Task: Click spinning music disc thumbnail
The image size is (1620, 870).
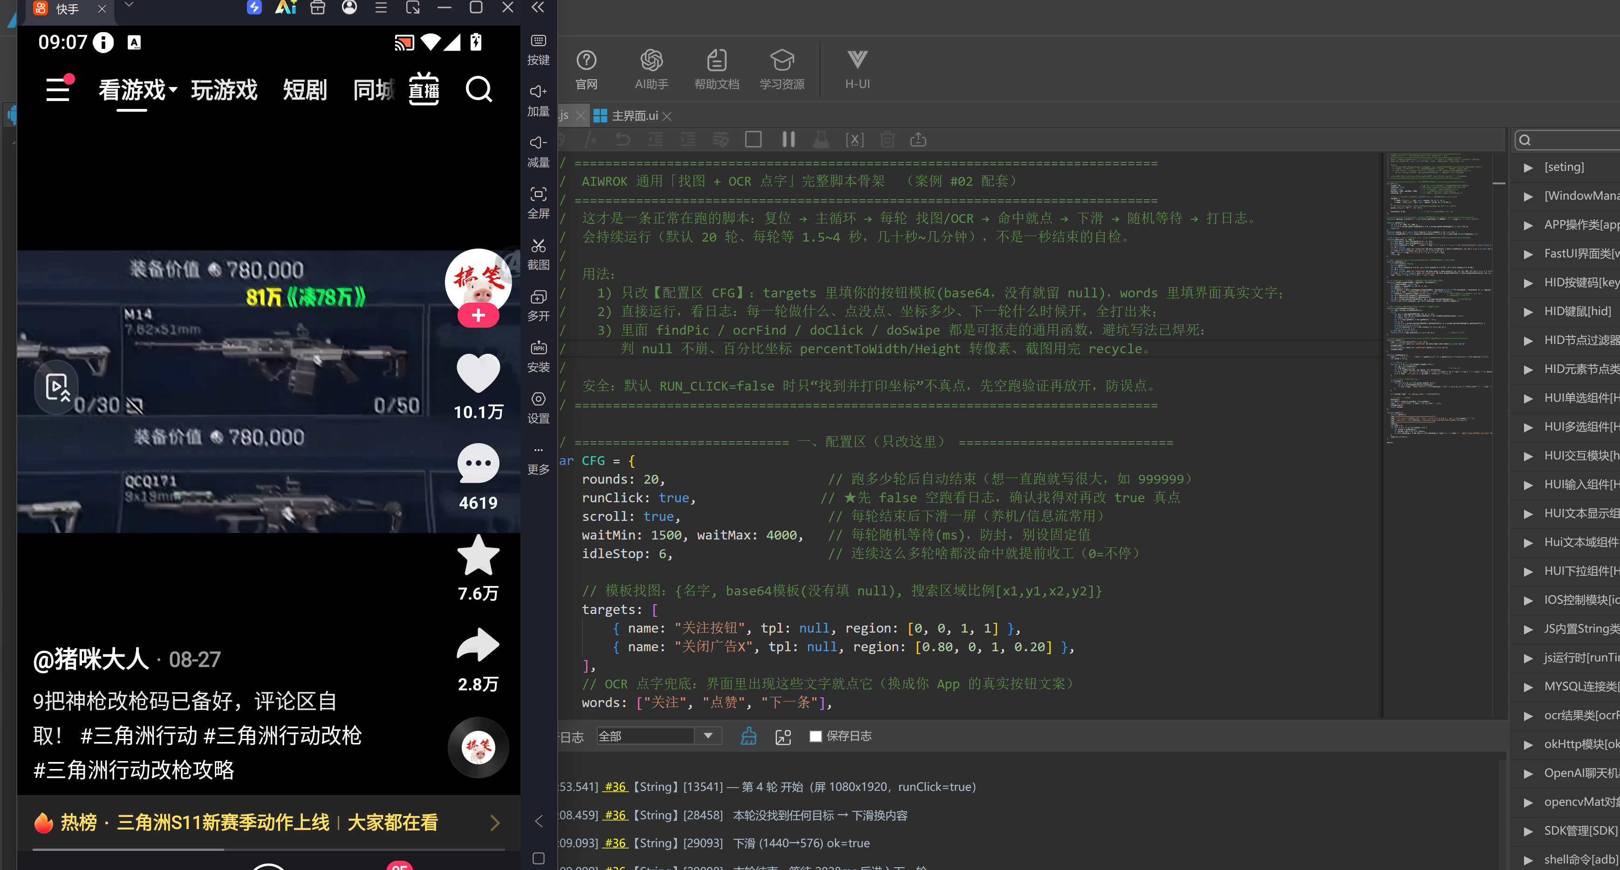Action: pos(478,748)
